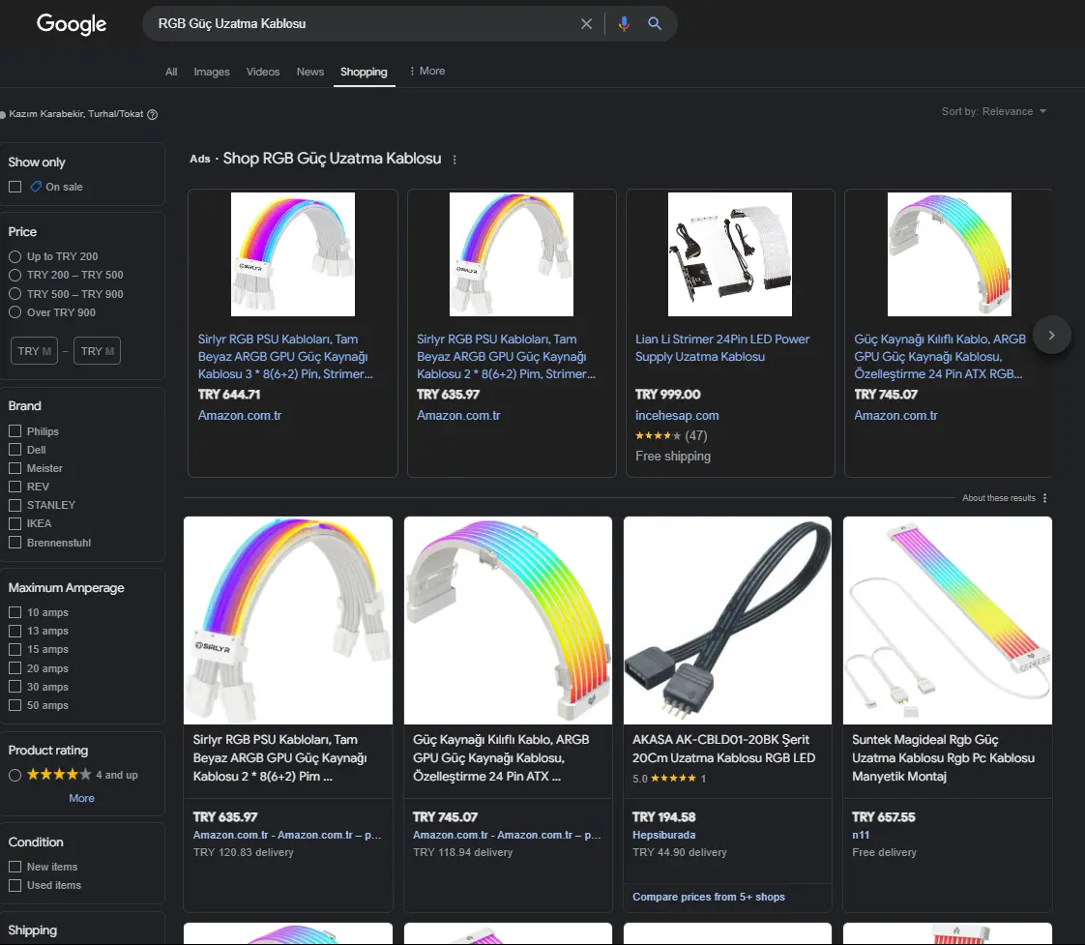This screenshot has height=945, width=1085.
Task: Select TRY 500 – TRY 900 range
Action: [x=15, y=293]
